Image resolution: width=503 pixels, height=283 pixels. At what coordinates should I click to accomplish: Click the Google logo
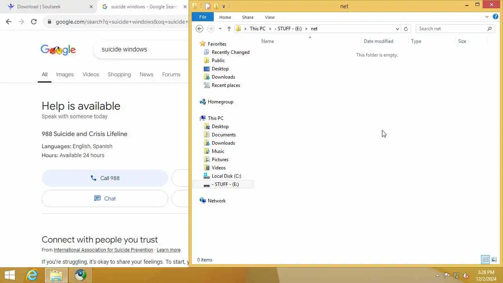tap(58, 50)
